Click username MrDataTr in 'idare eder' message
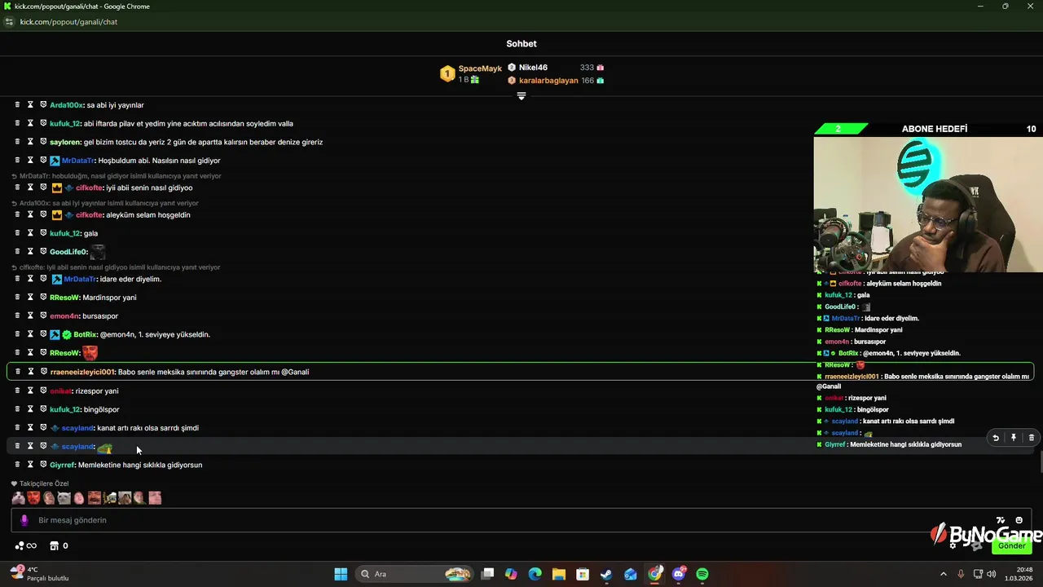 pyautogui.click(x=79, y=279)
